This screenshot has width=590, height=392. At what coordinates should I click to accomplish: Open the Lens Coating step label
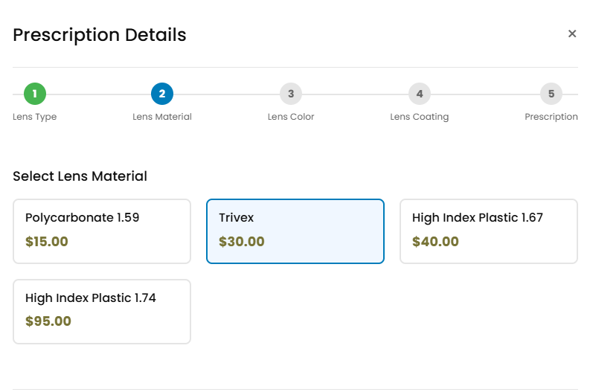point(420,117)
